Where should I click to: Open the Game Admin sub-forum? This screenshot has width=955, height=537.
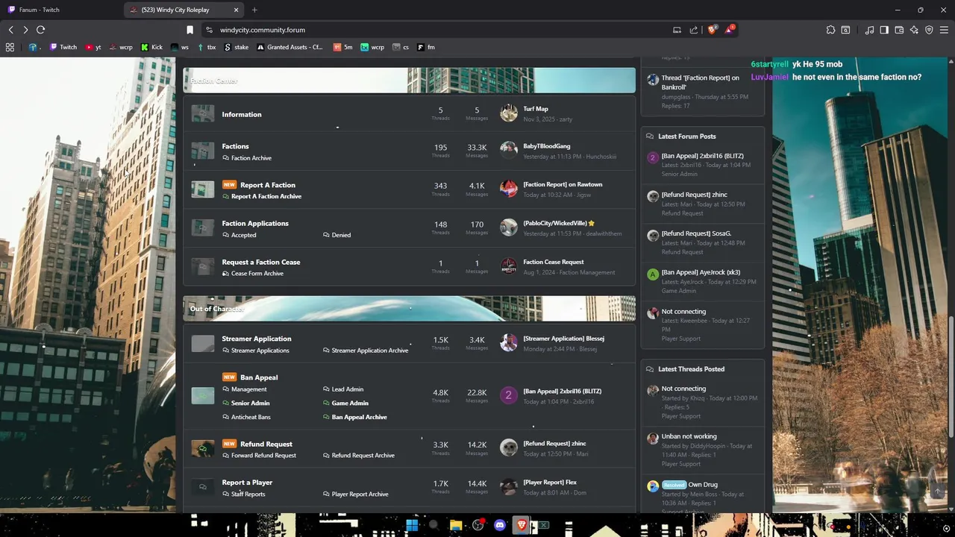pos(350,403)
